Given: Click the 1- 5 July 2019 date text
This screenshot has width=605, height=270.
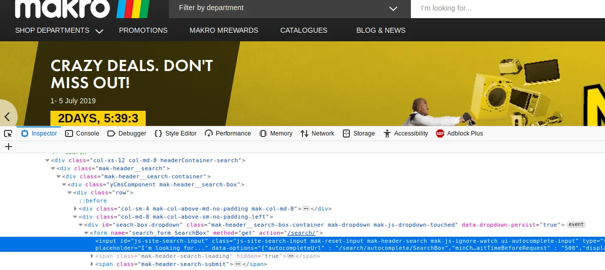Looking at the screenshot, I should pos(73,101).
